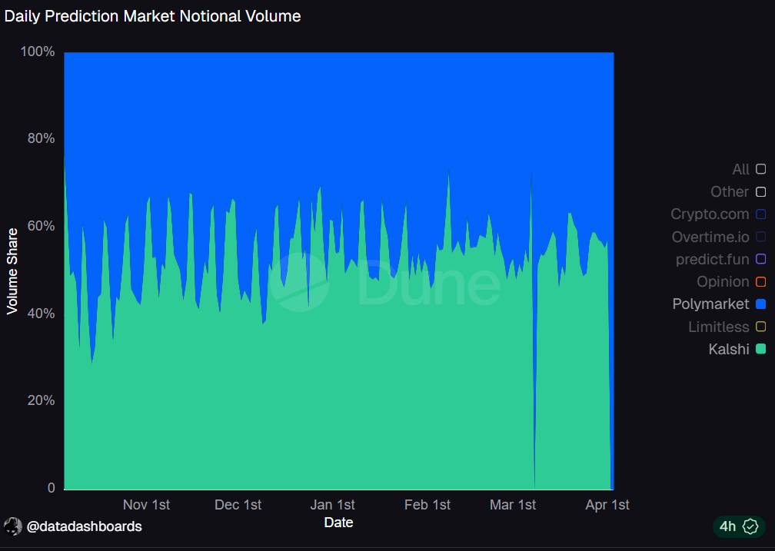Click the verified checkmark refresh icon
Viewport: 775px width, 551px height.
750,526
